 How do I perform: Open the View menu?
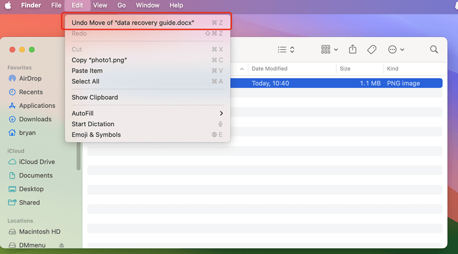pos(100,5)
